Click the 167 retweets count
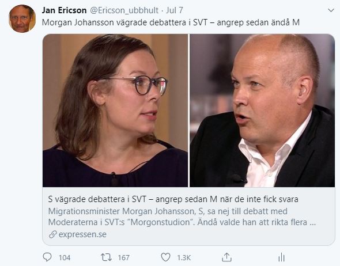340x266 pixels. [x=123, y=257]
